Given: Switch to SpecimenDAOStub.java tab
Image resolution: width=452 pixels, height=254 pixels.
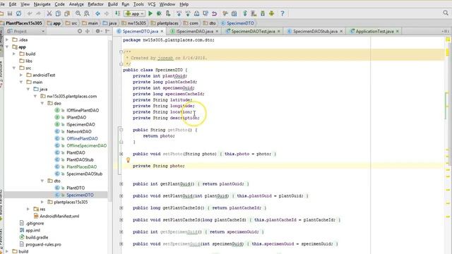Looking at the screenshot, I should (315, 31).
